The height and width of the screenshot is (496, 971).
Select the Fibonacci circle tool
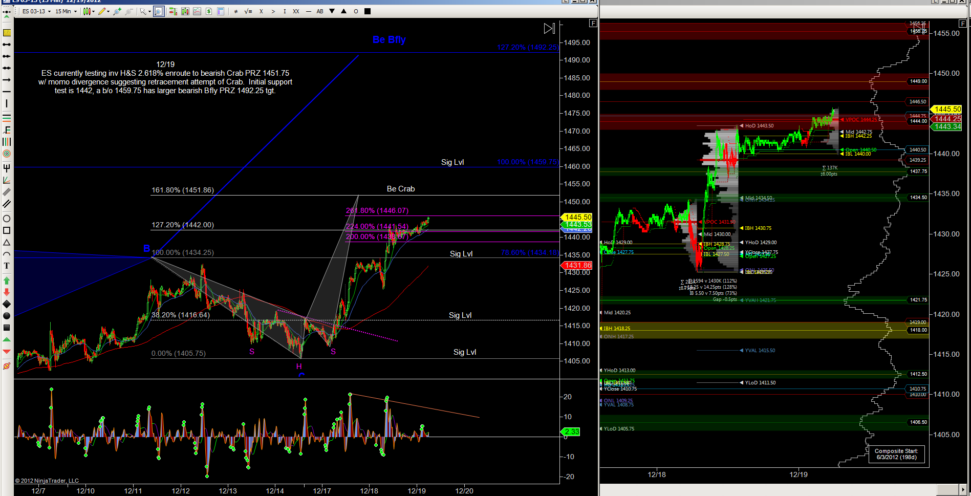pos(7,154)
